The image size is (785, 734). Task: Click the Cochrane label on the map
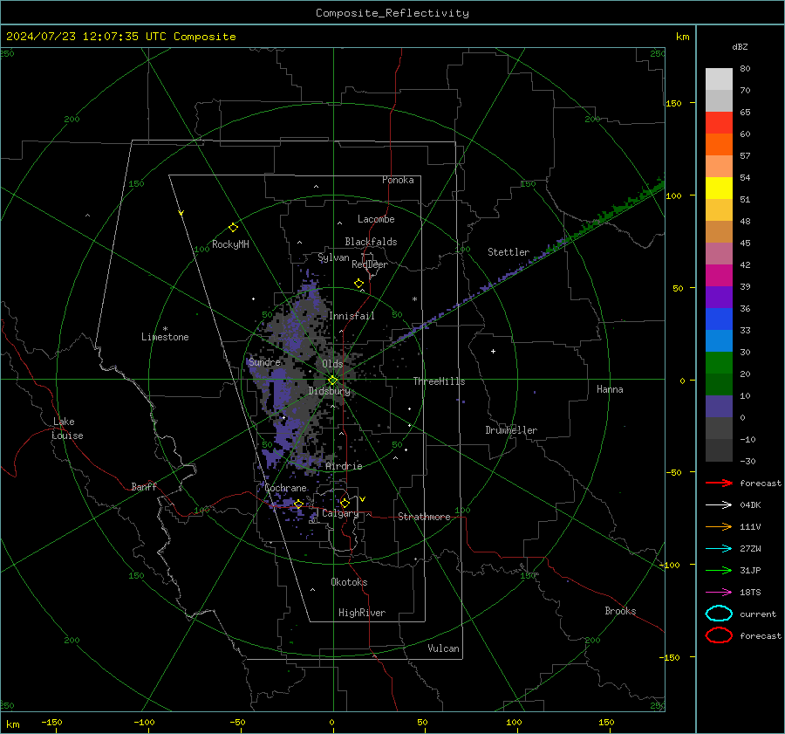coord(285,488)
